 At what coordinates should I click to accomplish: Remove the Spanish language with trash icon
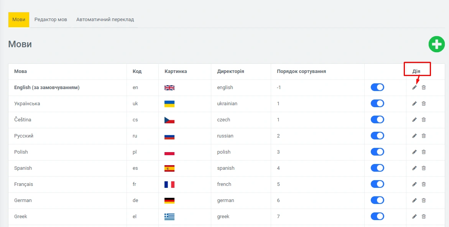[x=424, y=168]
